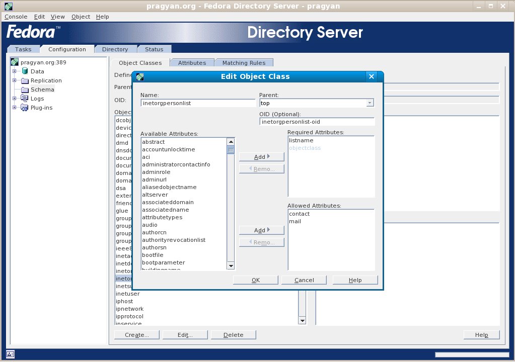
Task: Click the Plug-ins icon in tree
Action: coord(25,108)
